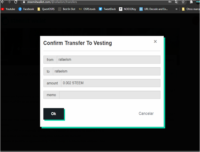Click the translate page icon
Image resolution: width=200 pixels, height=152 pixels.
[x=176, y=2]
